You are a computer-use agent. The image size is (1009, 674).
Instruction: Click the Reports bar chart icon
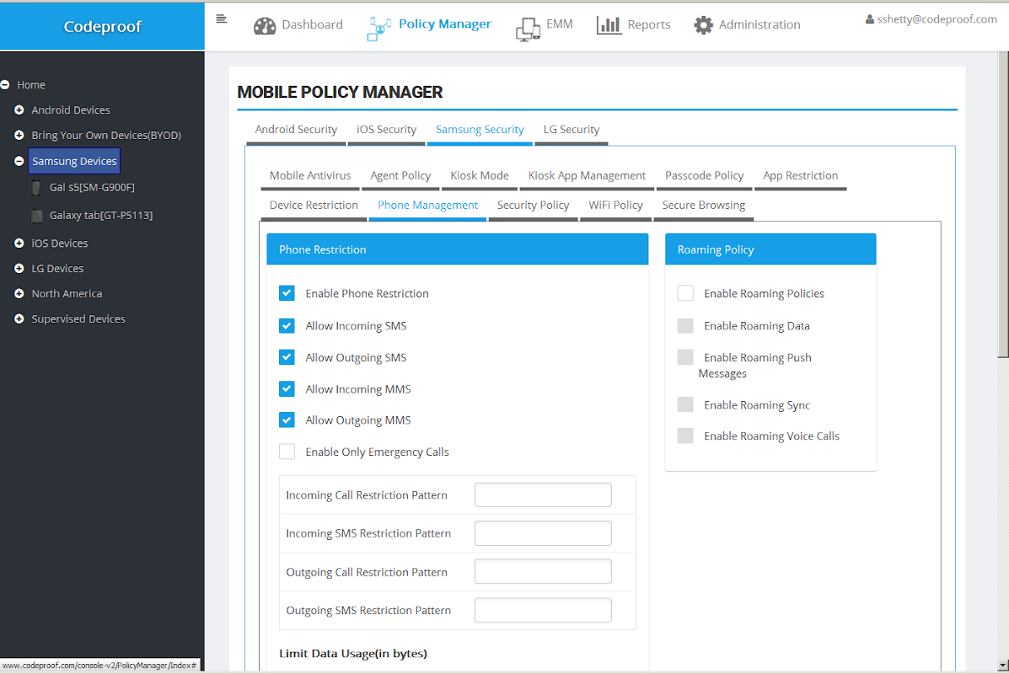[x=609, y=26]
